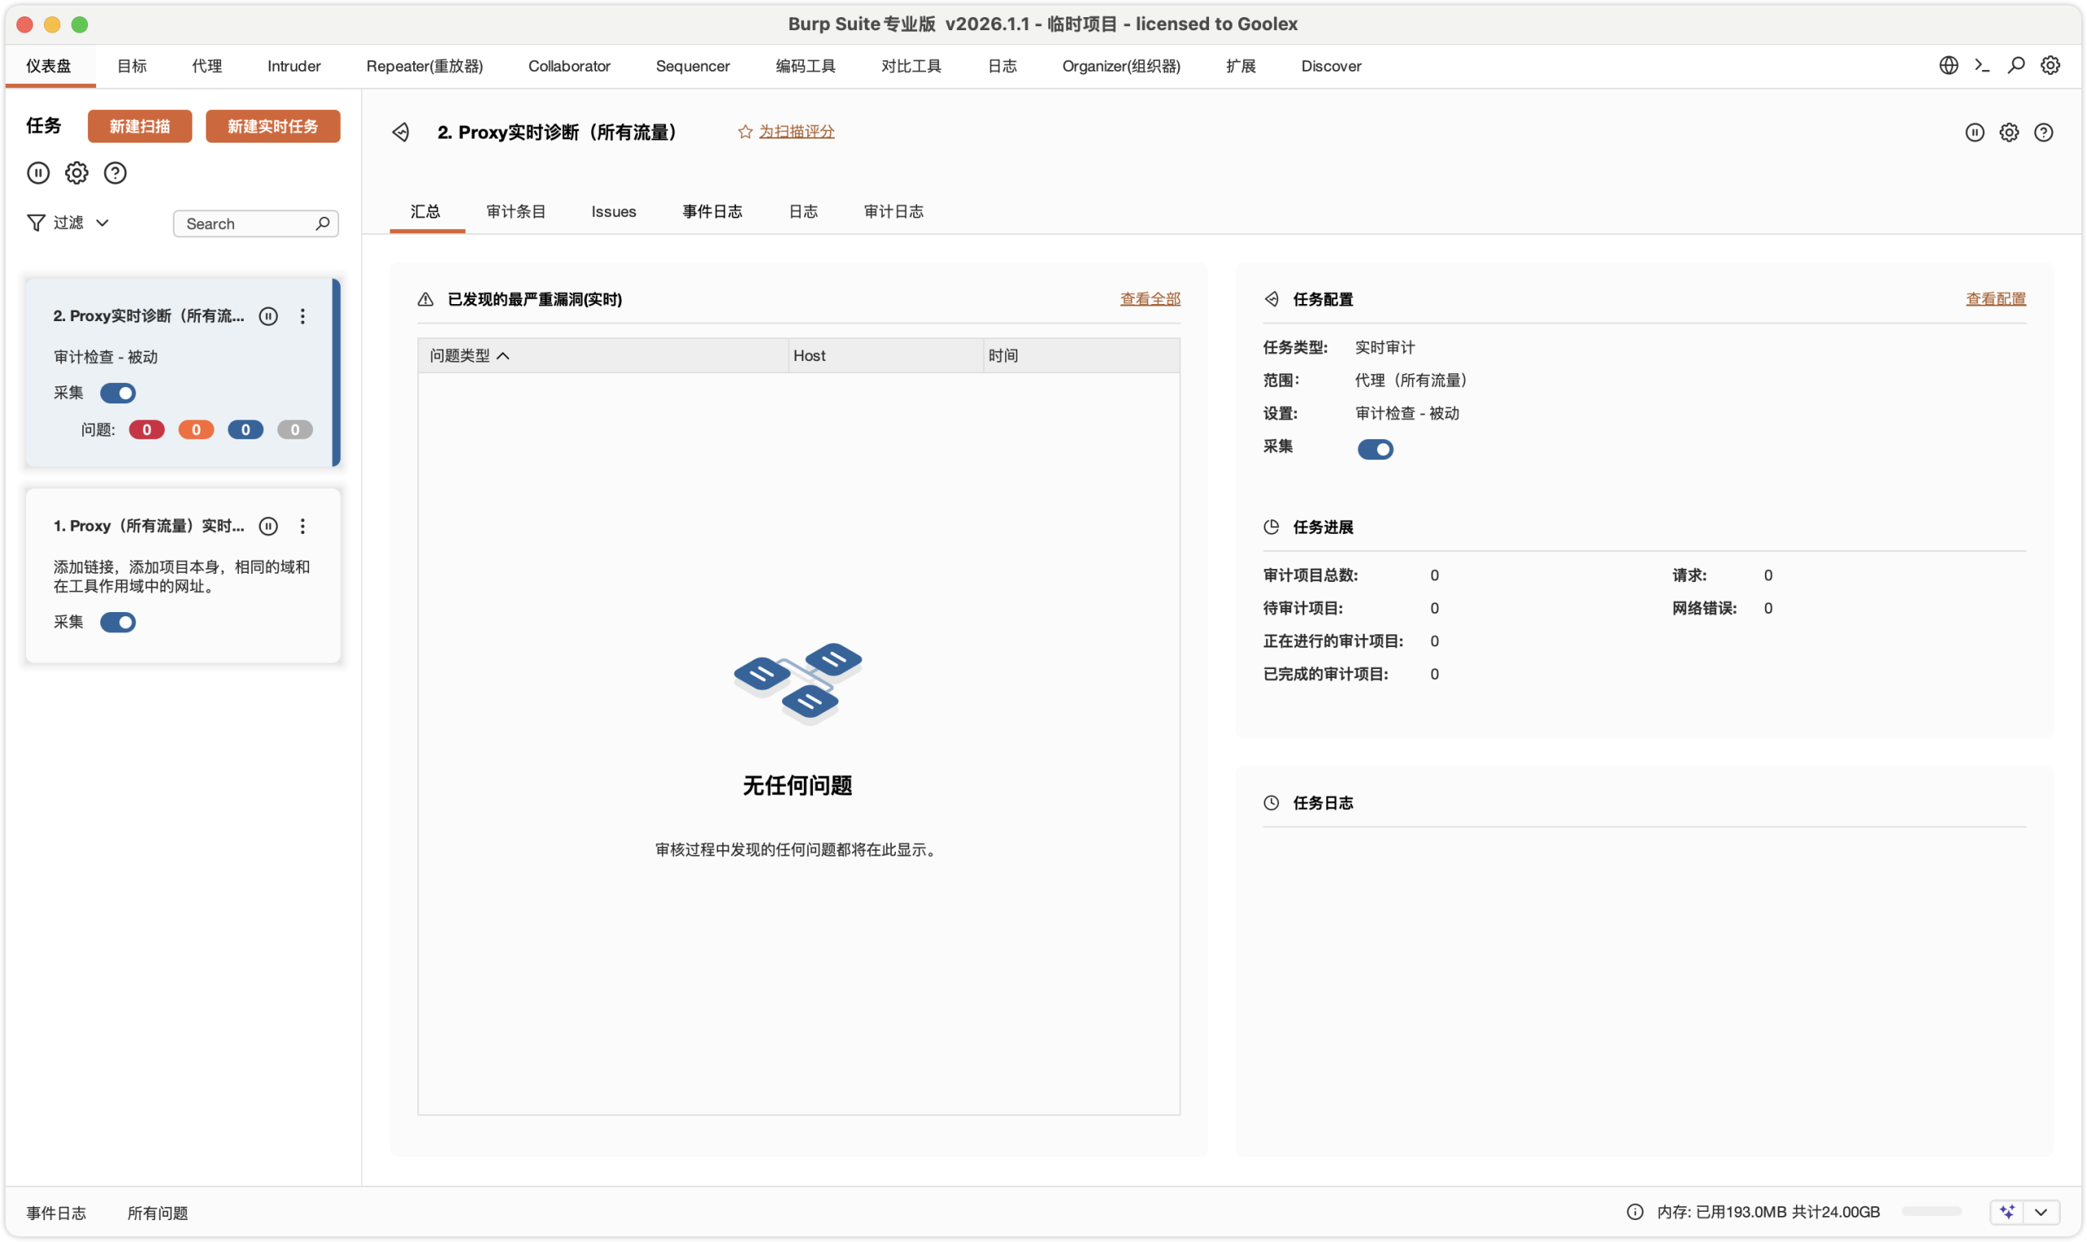Open the Collaborator tab
This screenshot has height=1242, width=2087.
coord(569,66)
